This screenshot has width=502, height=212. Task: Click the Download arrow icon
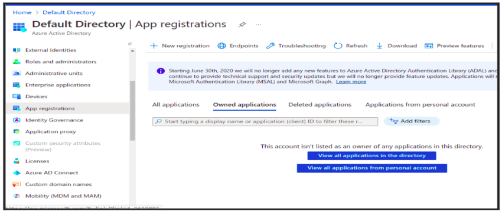(380, 46)
